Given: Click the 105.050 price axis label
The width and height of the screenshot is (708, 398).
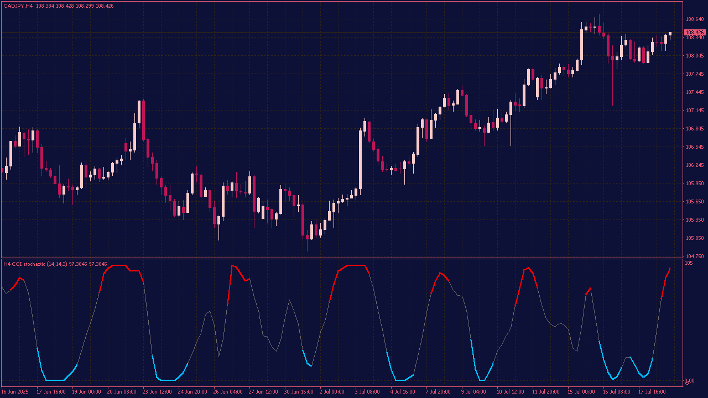Looking at the screenshot, I should coord(694,238).
